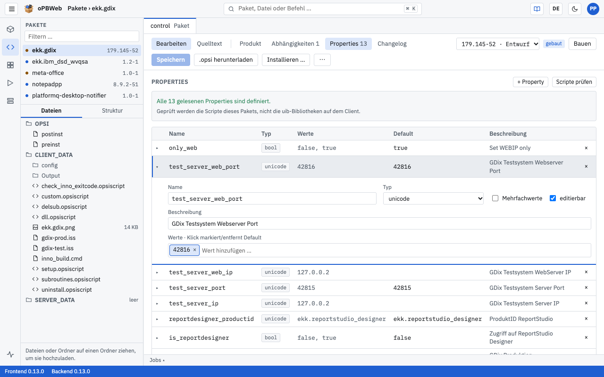Click .opsi herunterladen
The width and height of the screenshot is (604, 377).
click(x=226, y=60)
